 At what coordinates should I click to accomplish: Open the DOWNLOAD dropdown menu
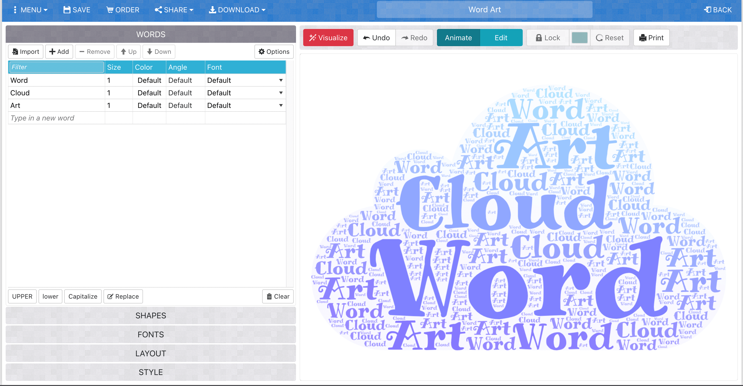tap(237, 10)
